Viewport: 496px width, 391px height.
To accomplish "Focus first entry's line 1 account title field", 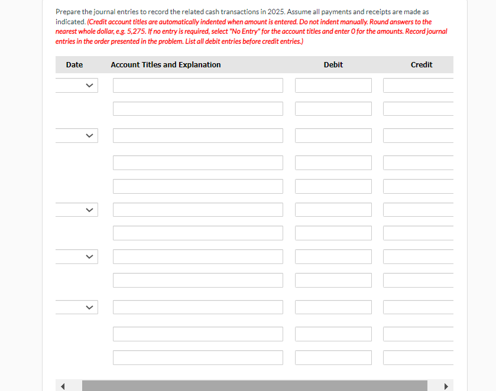I will [198, 85].
